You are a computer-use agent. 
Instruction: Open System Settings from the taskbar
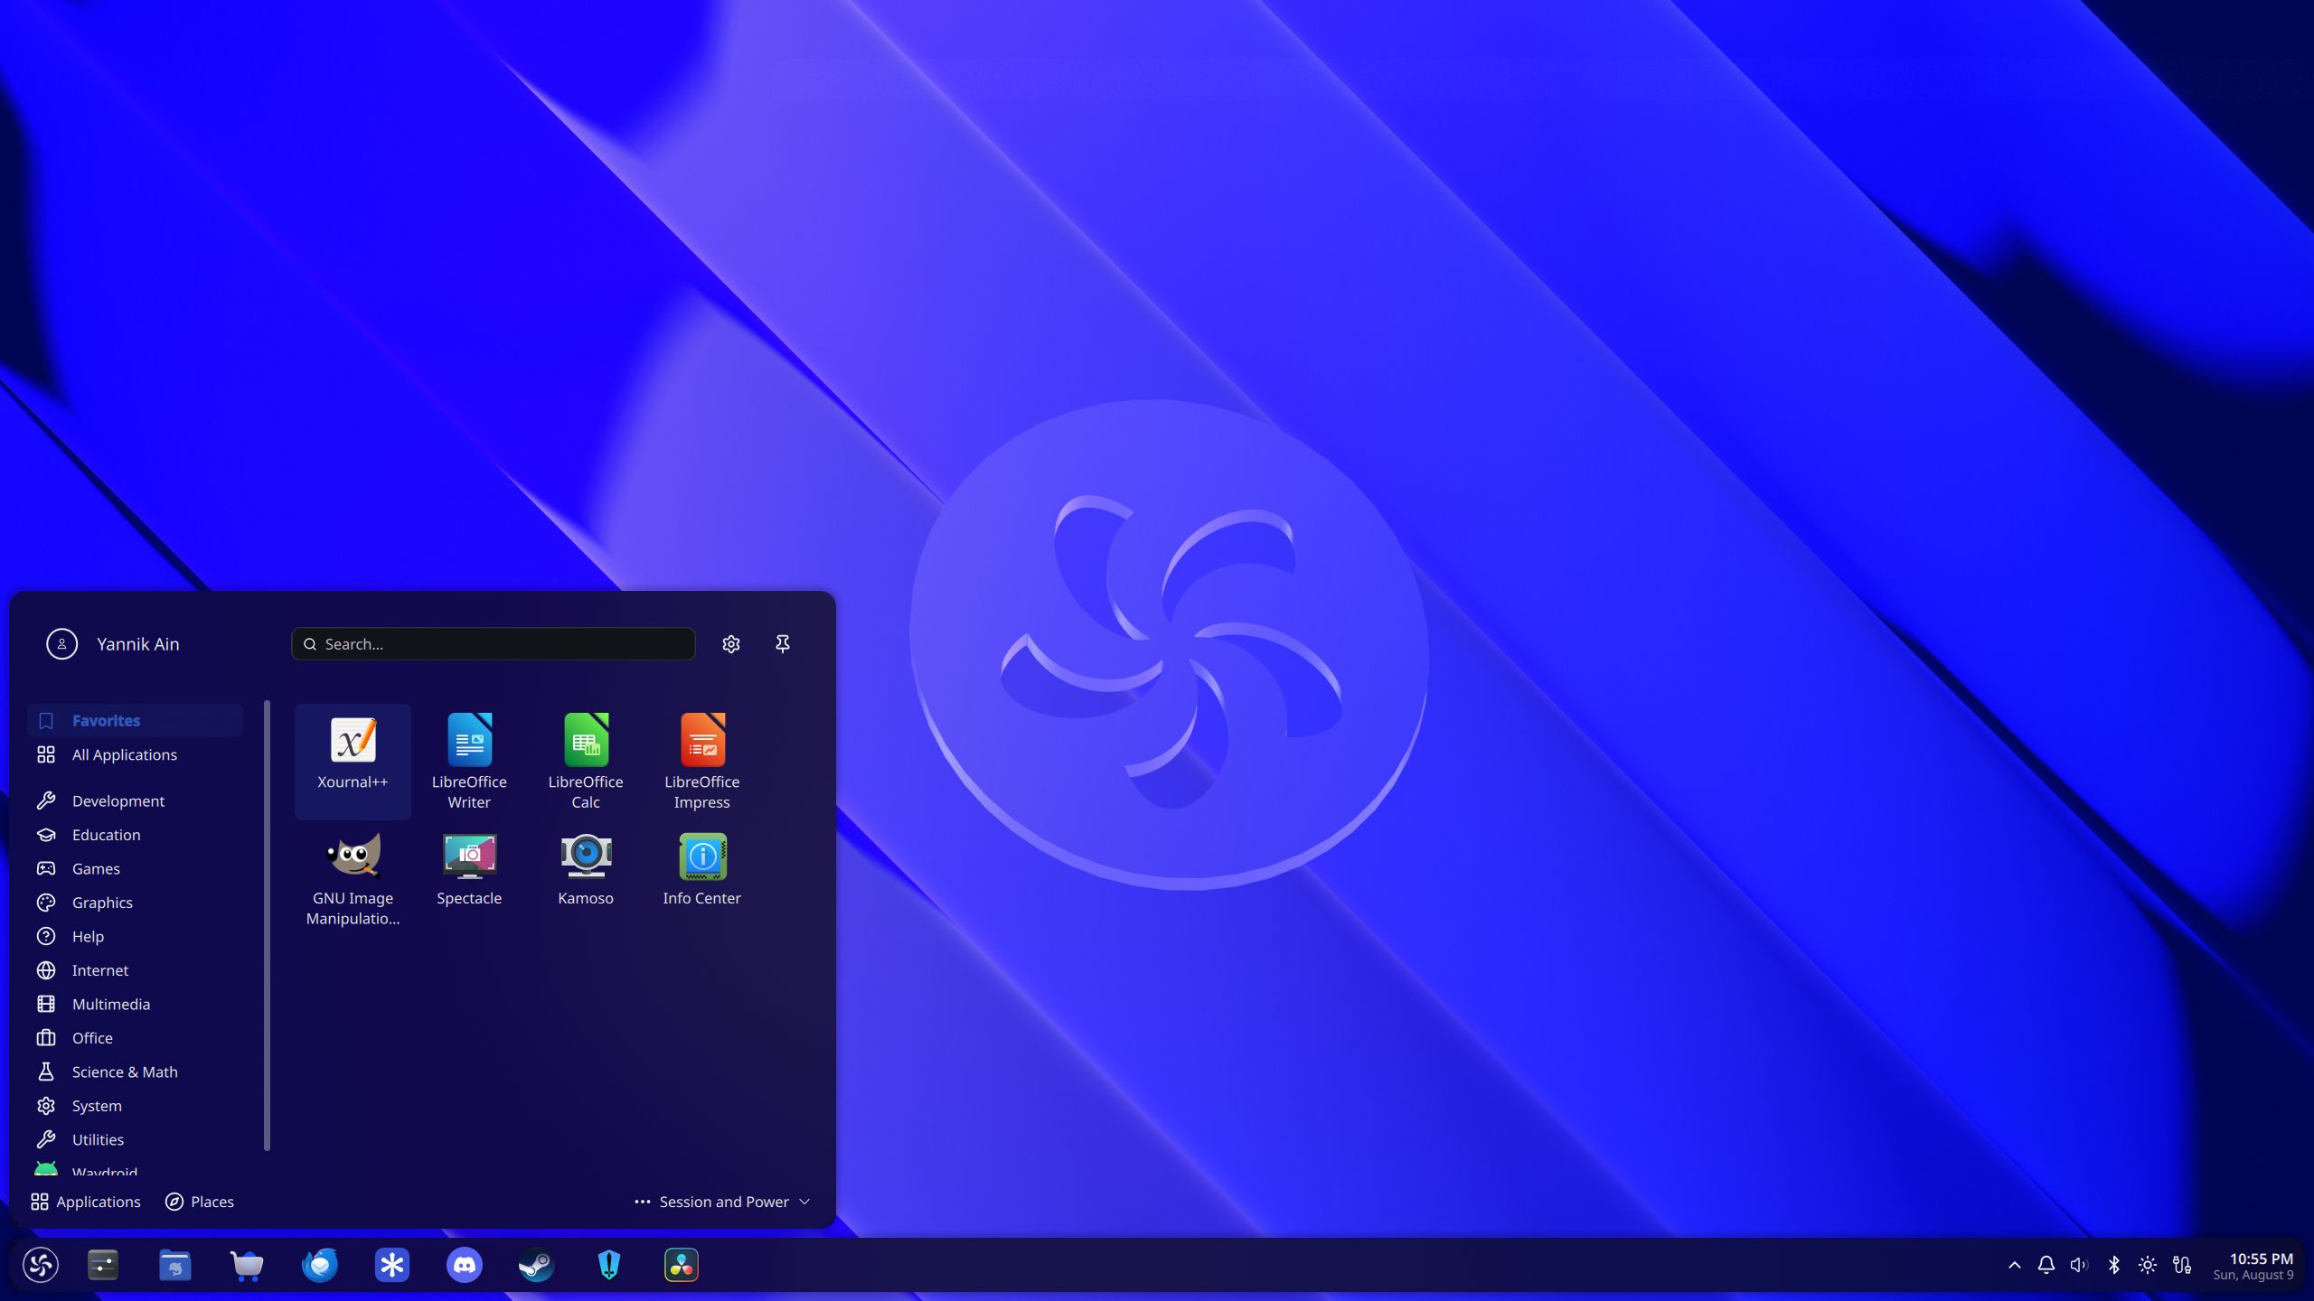(x=103, y=1265)
